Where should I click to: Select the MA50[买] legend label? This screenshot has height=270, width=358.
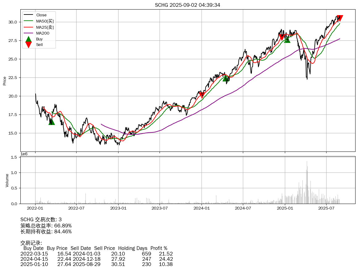point(45,21)
